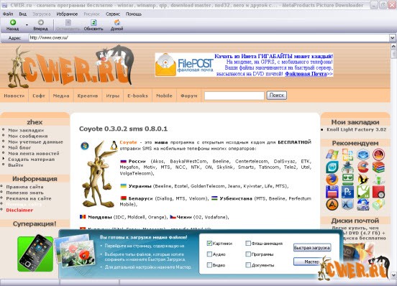Click the Быстрая загрузка button
The image size is (397, 286).
point(312,248)
